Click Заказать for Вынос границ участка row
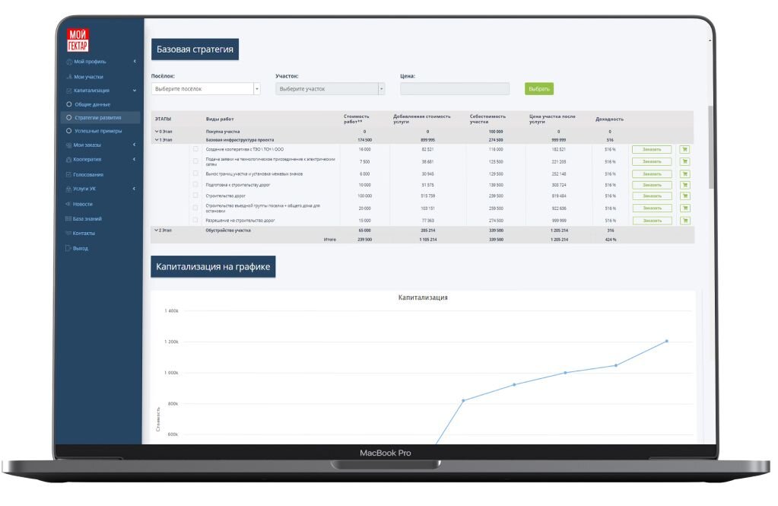 point(652,173)
